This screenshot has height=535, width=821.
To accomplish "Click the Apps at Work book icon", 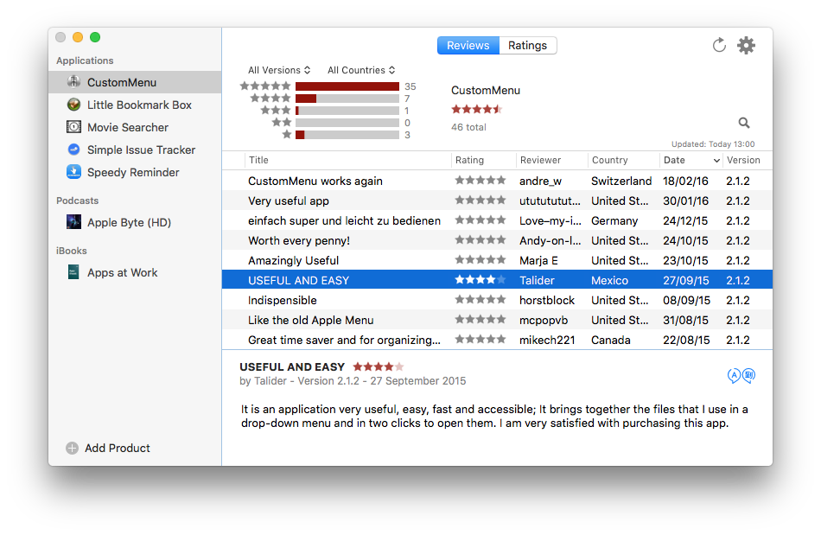I will pyautogui.click(x=73, y=272).
